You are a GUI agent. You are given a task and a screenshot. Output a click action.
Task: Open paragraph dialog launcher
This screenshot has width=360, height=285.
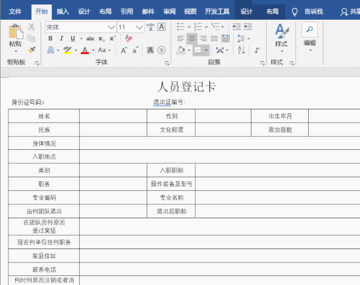[262, 63]
